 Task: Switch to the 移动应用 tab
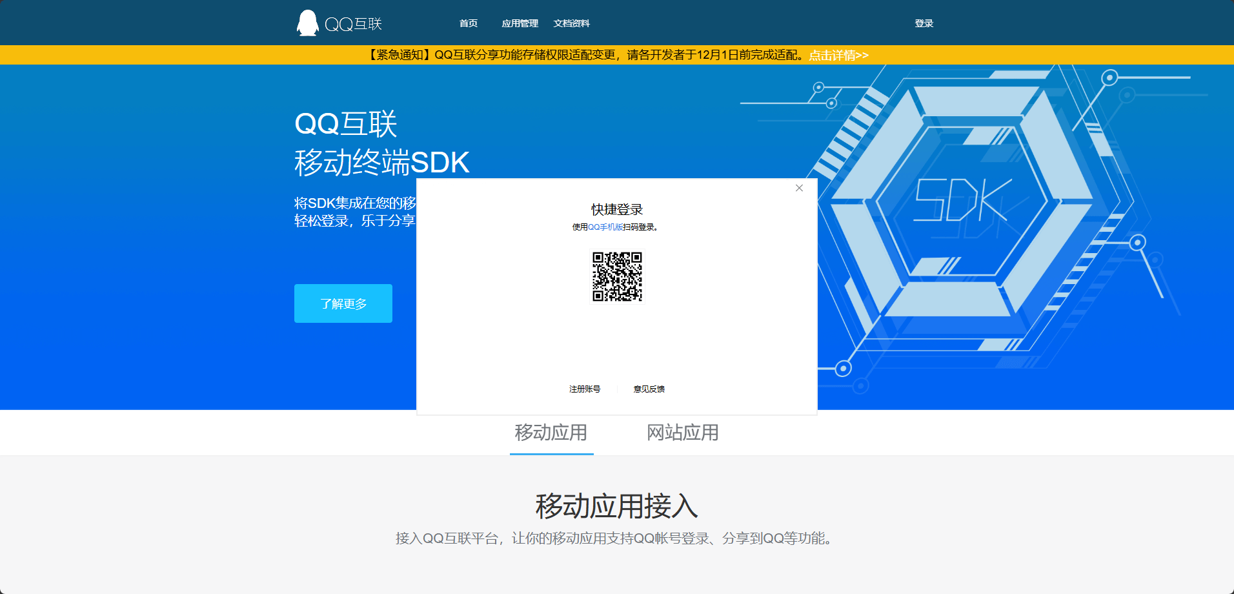(551, 433)
